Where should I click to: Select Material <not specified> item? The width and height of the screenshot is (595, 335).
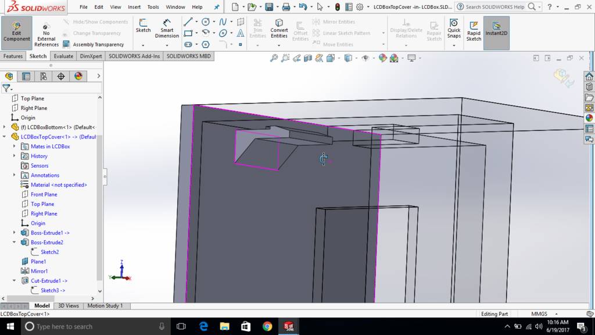[59, 185]
